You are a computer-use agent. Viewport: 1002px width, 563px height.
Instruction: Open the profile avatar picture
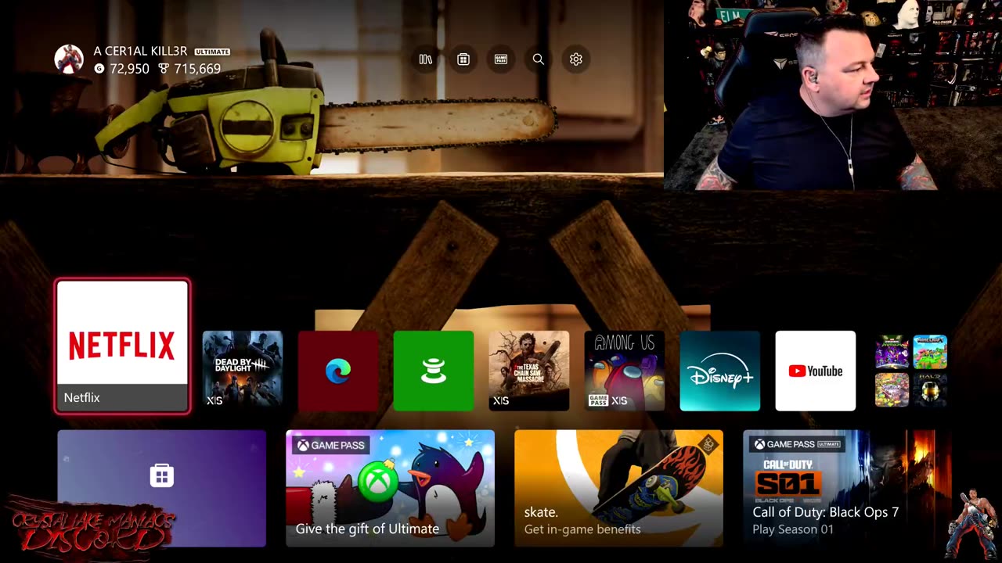[69, 59]
